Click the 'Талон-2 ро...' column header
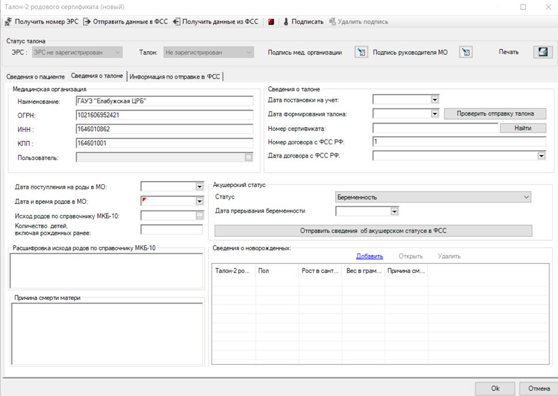 234,271
